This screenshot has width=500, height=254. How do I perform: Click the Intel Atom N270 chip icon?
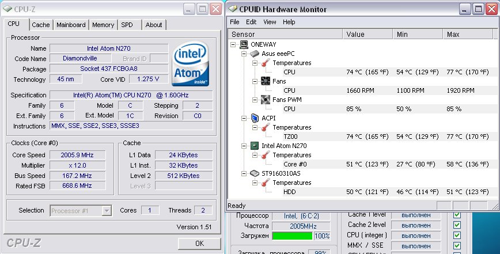click(x=255, y=146)
